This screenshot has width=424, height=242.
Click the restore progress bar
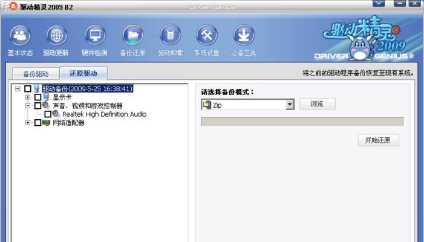pos(302,122)
